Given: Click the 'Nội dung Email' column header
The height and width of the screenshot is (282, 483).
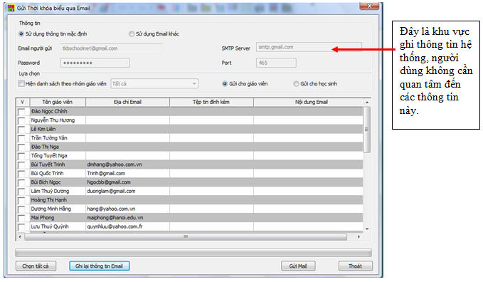Looking at the screenshot, I should point(308,102).
